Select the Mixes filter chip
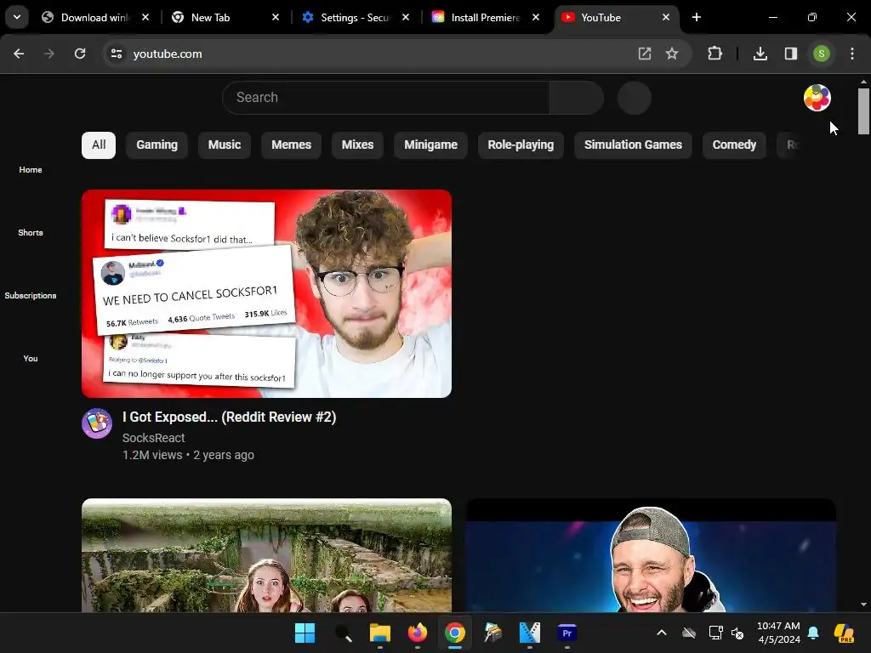The width and height of the screenshot is (871, 653). click(357, 145)
